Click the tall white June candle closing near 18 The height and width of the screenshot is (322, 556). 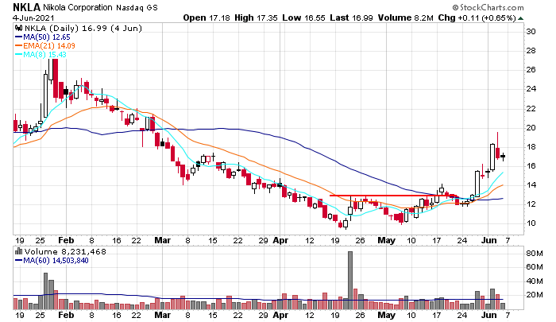click(x=492, y=157)
